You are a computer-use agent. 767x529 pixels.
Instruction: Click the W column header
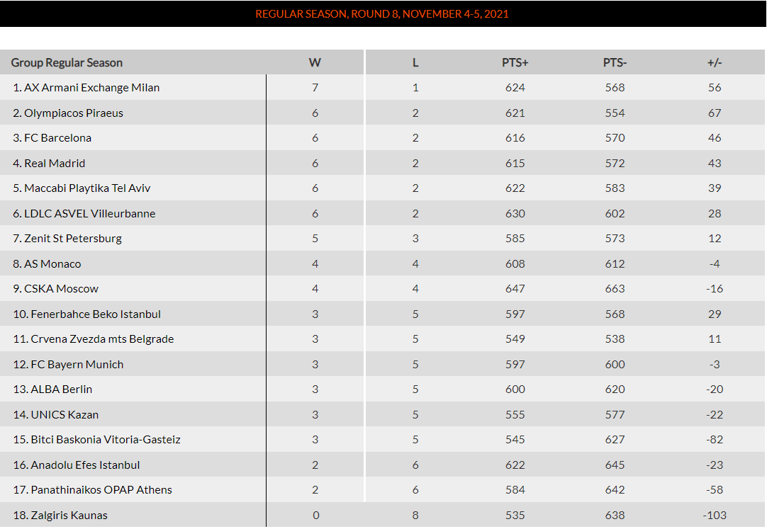coord(315,62)
